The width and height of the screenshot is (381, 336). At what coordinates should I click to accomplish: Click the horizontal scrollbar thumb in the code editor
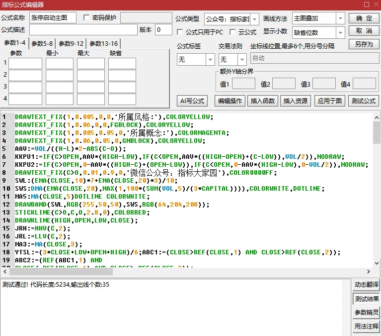click(x=61, y=271)
